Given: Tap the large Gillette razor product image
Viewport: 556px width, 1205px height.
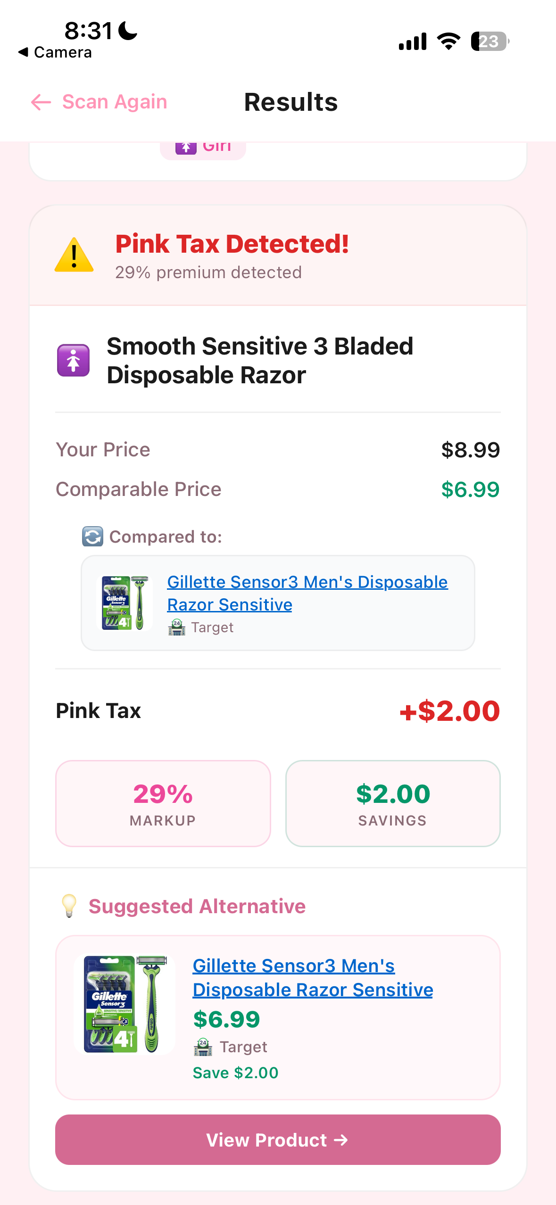Looking at the screenshot, I should click(125, 1004).
